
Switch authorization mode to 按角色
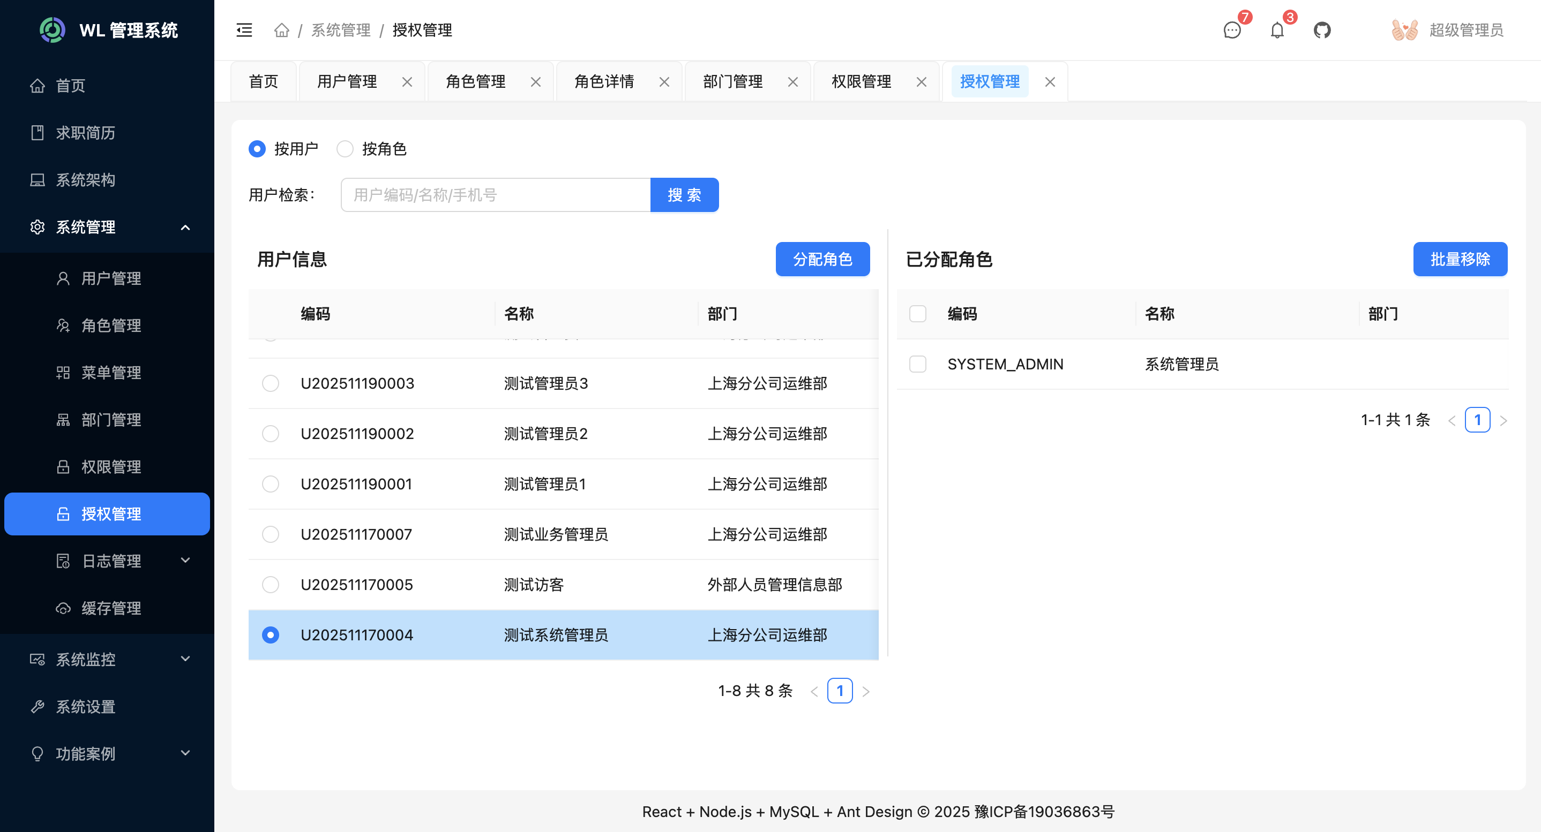[x=345, y=149]
